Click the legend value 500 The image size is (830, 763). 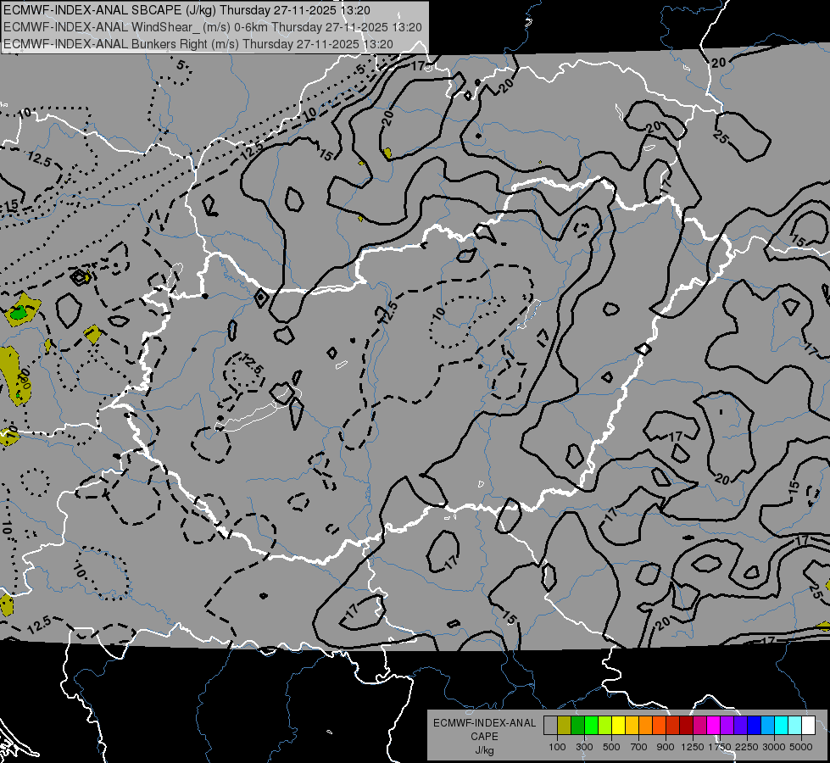611,747
